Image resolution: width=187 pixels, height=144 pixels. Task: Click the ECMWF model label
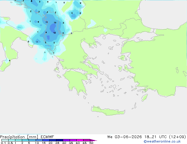coord(47,137)
